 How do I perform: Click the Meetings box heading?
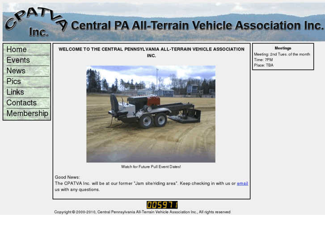283,48
